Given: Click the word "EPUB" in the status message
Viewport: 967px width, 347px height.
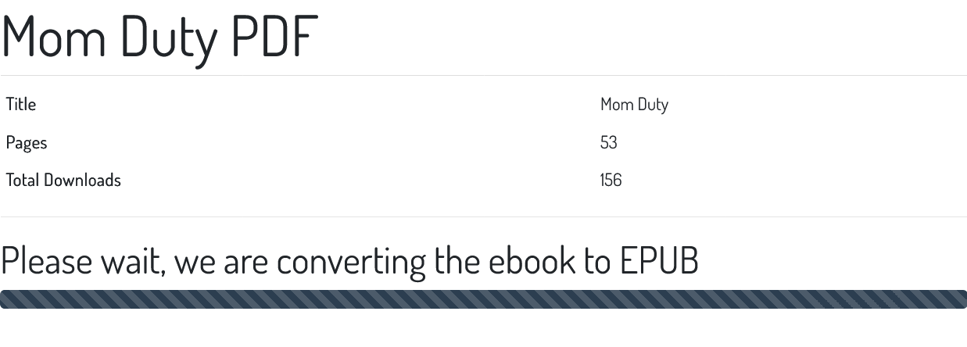Looking at the screenshot, I should pyautogui.click(x=659, y=260).
